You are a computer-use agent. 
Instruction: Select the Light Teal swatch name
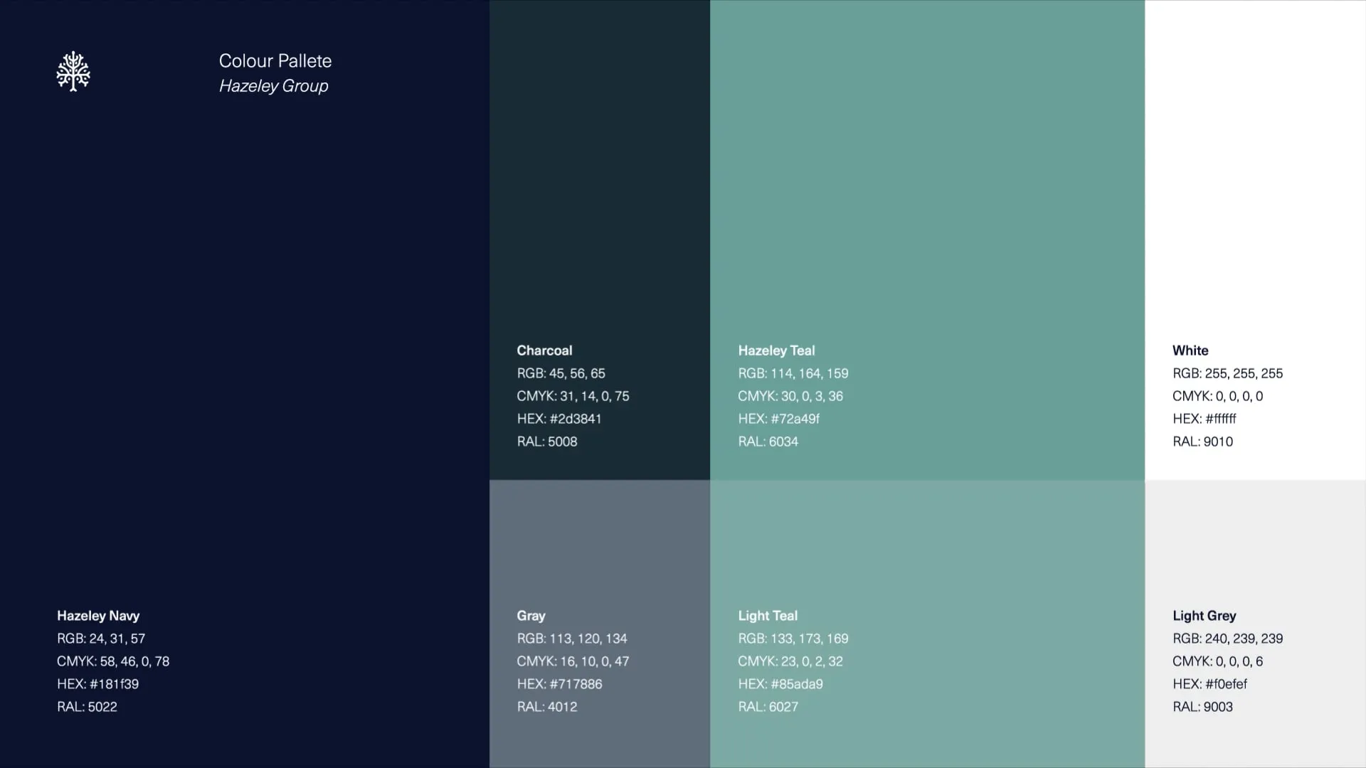768,616
